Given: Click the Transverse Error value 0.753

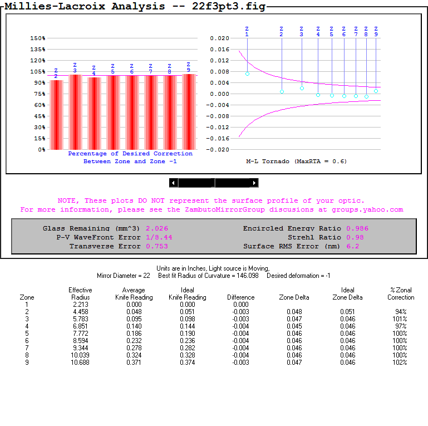Looking at the screenshot, I should click(x=157, y=246).
